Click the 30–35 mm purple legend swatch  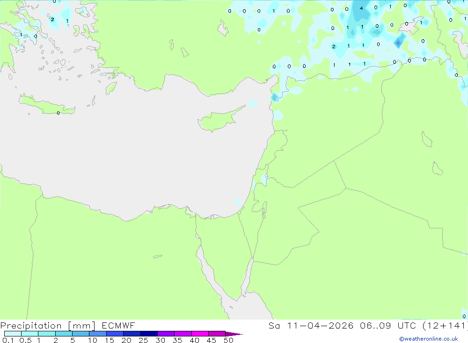click(166, 334)
